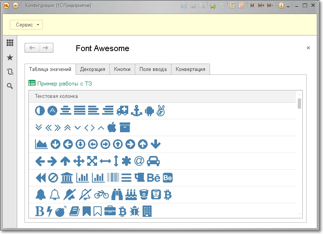The height and width of the screenshot is (234, 323).
Task: Select the ambulance icon in the table
Action: pyautogui.click(x=122, y=111)
